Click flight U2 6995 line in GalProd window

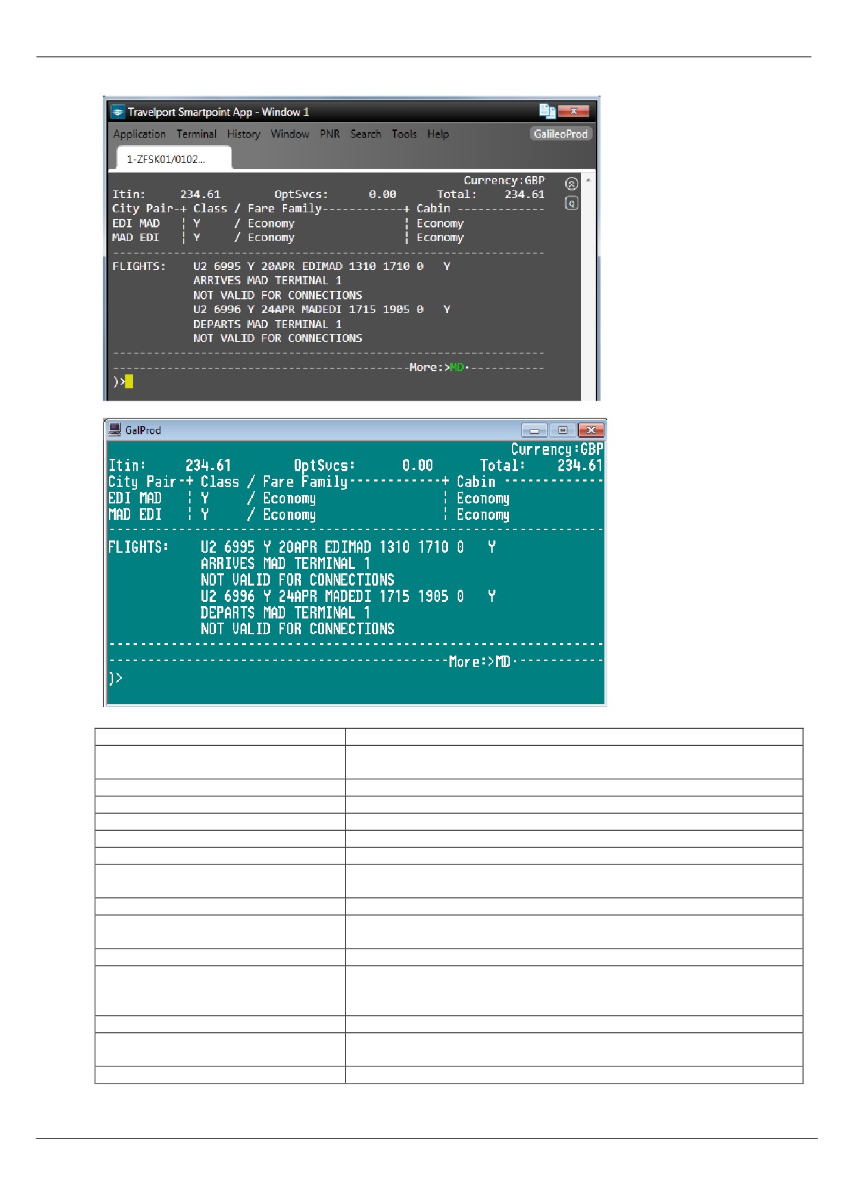tap(348, 547)
